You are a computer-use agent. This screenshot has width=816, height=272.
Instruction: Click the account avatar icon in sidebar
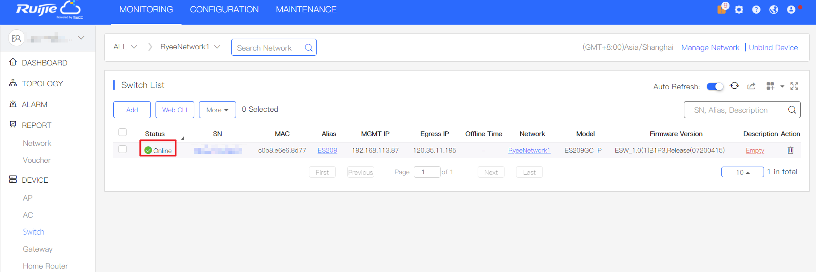click(16, 38)
